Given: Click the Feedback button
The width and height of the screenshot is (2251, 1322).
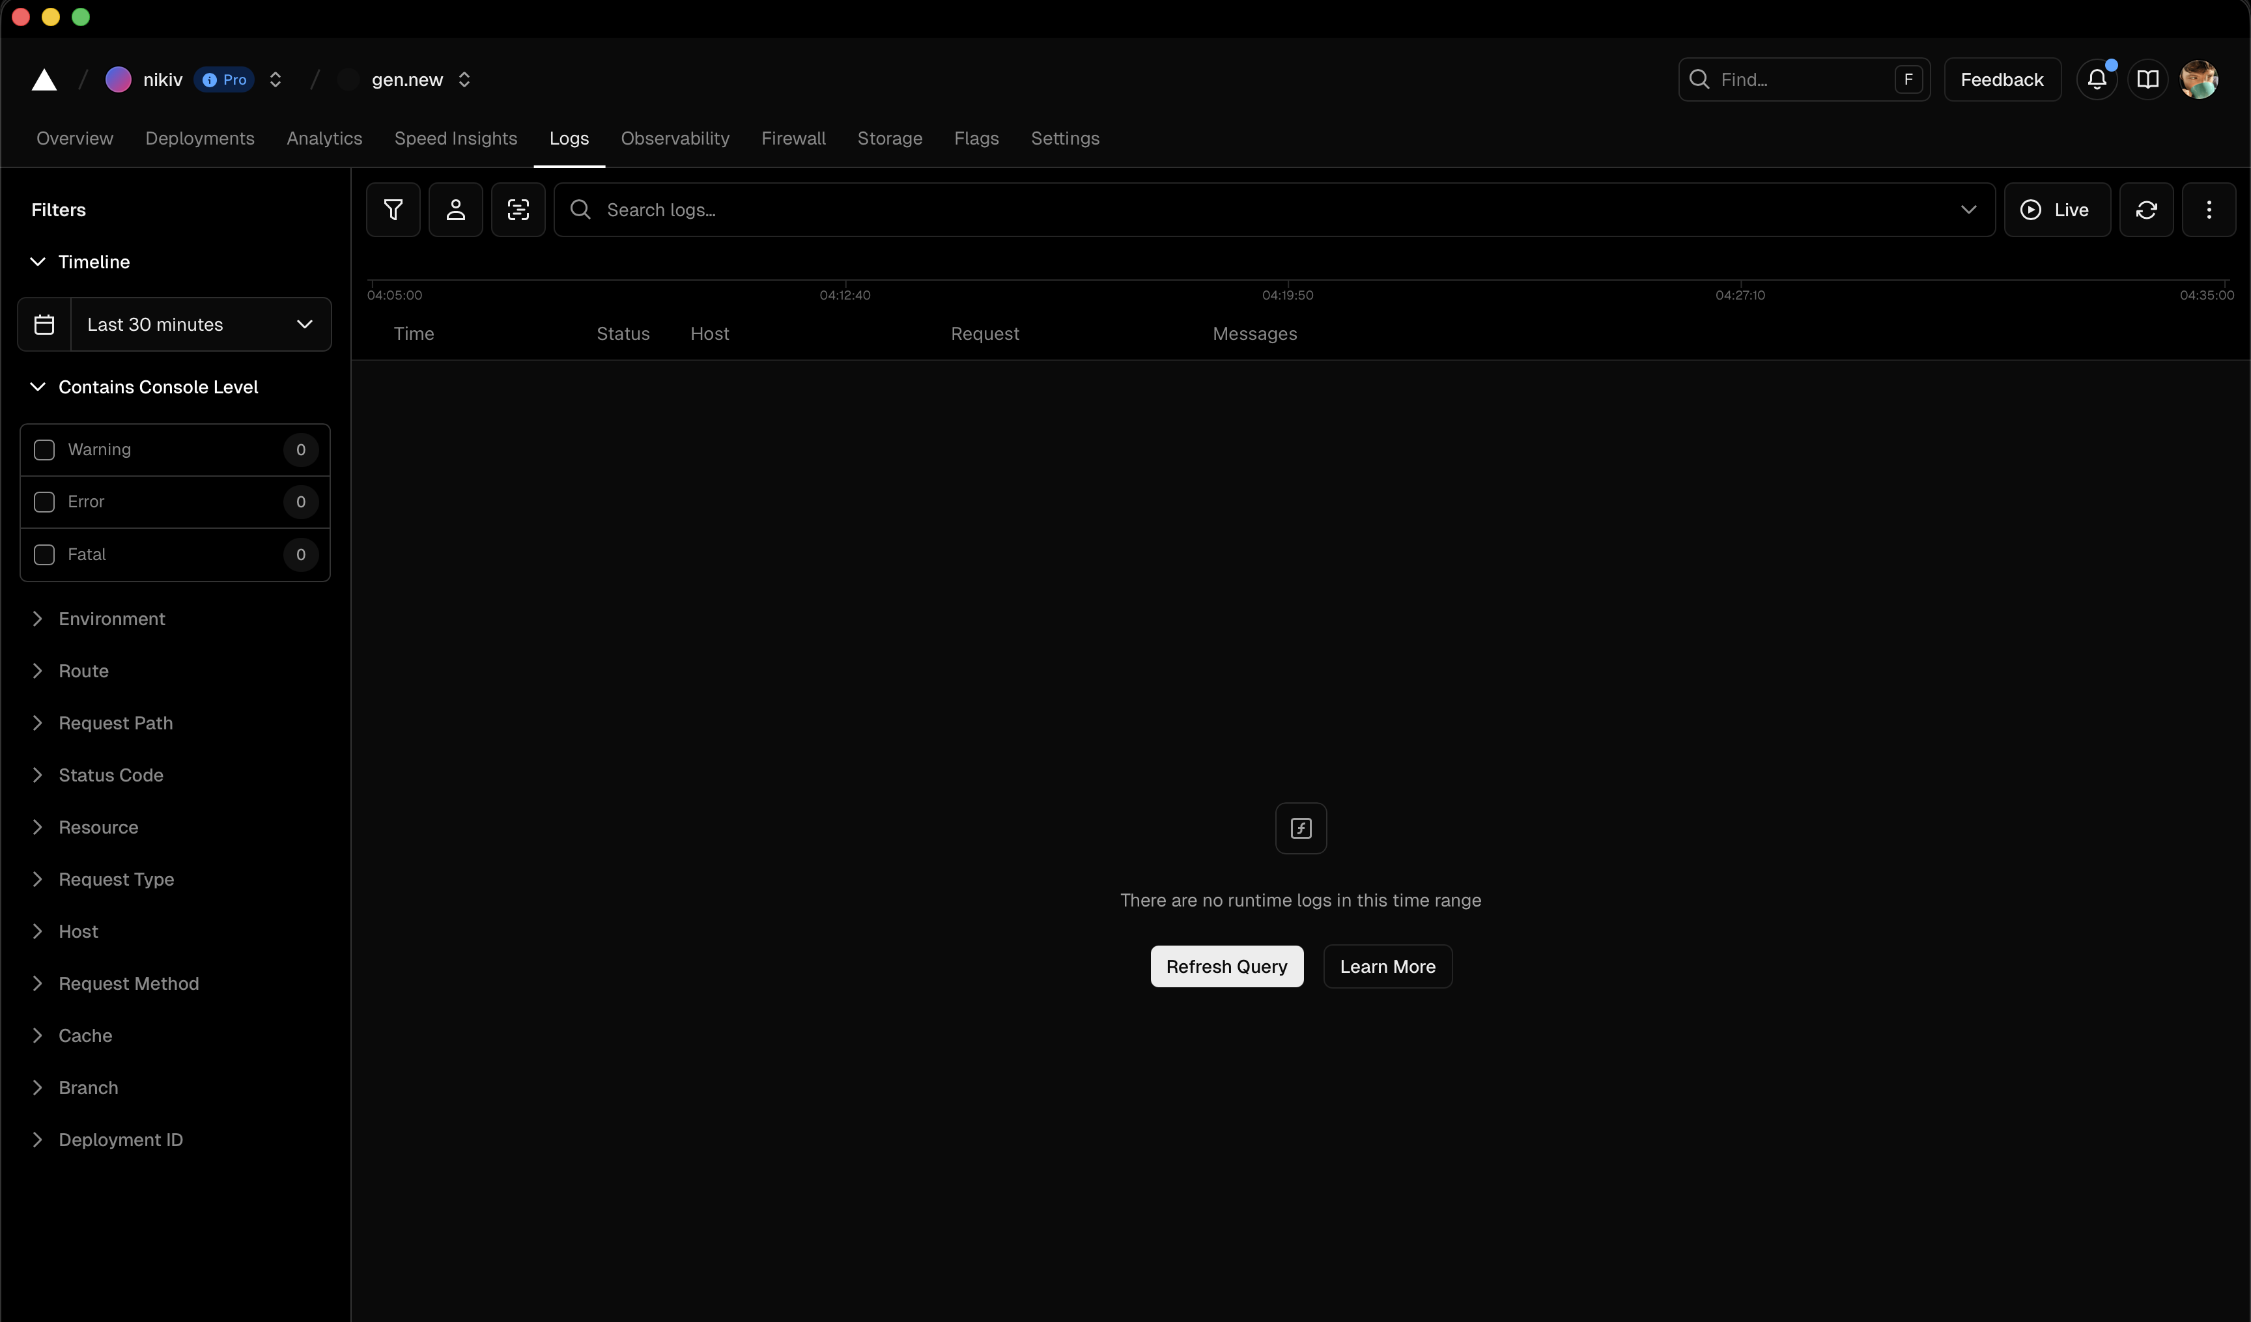Looking at the screenshot, I should point(2002,79).
